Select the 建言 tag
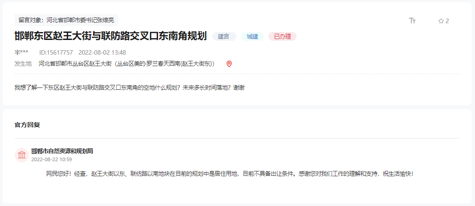 pos(224,36)
